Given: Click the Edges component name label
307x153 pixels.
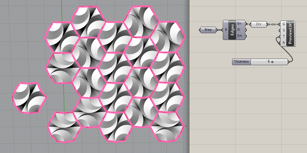Looking at the screenshot, I should (232, 30).
